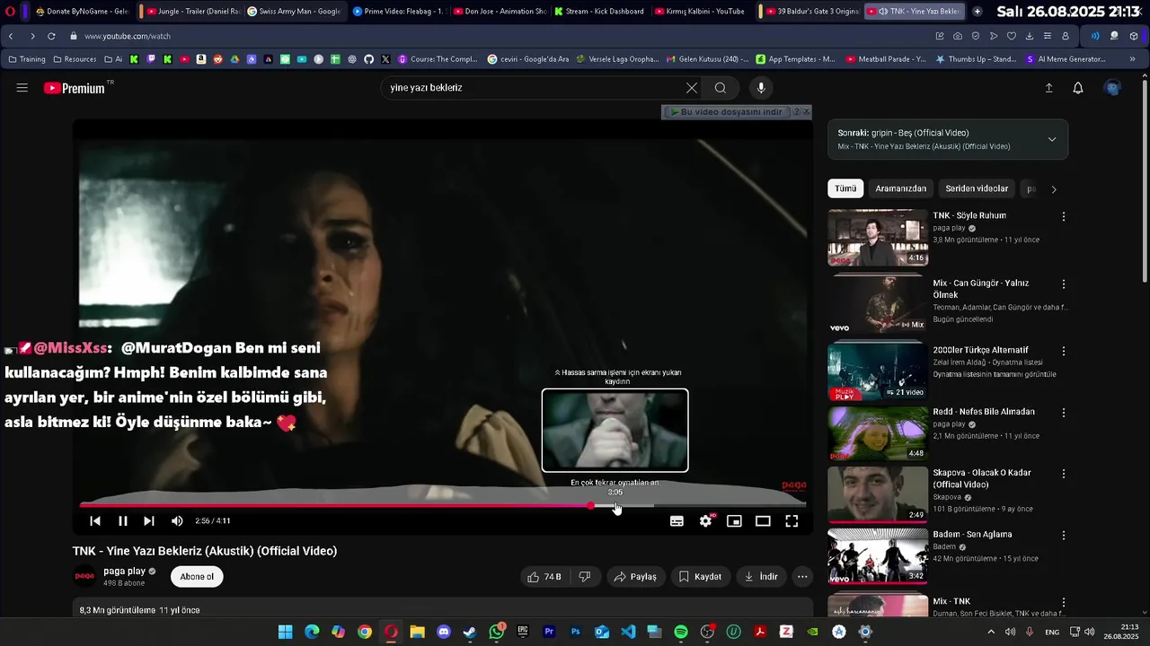The image size is (1150, 646).
Task: Clear the search box text
Action: click(692, 88)
